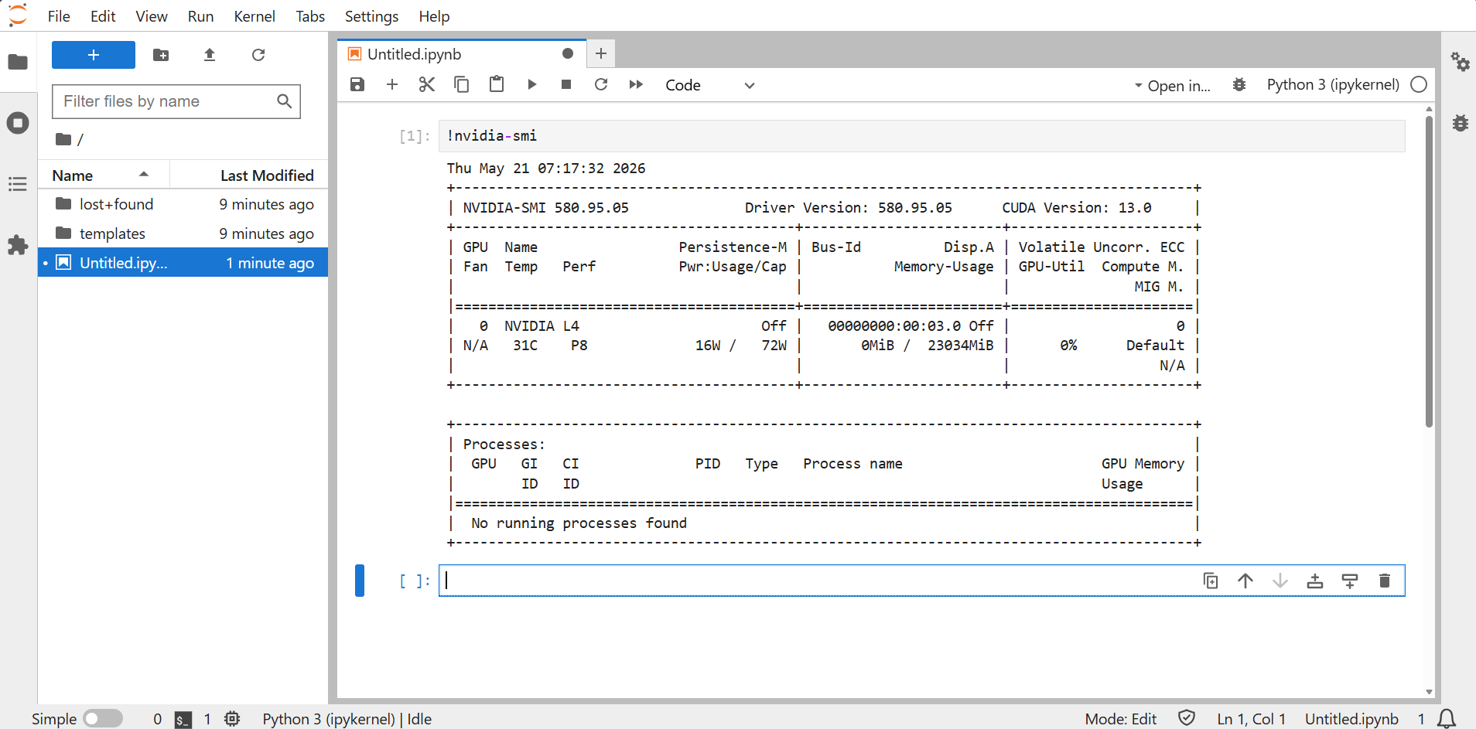Click the New Launcher plus button
This screenshot has width=1476, height=729.
pos(94,55)
